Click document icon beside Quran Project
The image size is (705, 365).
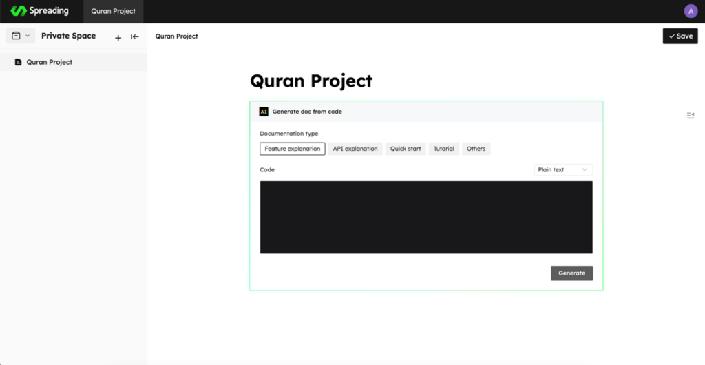coord(18,62)
